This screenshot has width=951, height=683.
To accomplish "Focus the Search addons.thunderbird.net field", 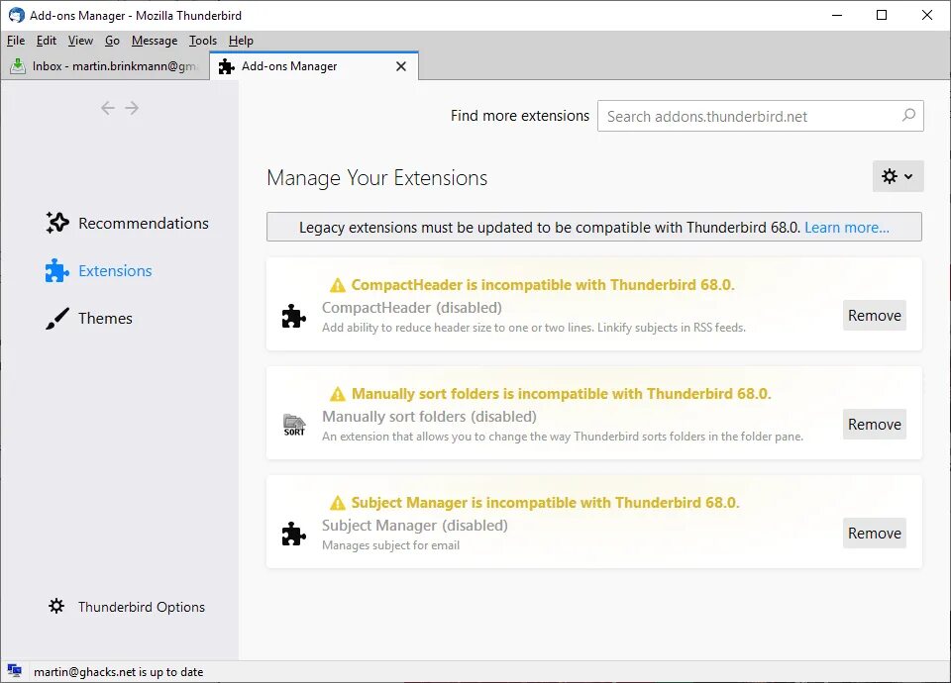I will (x=760, y=116).
